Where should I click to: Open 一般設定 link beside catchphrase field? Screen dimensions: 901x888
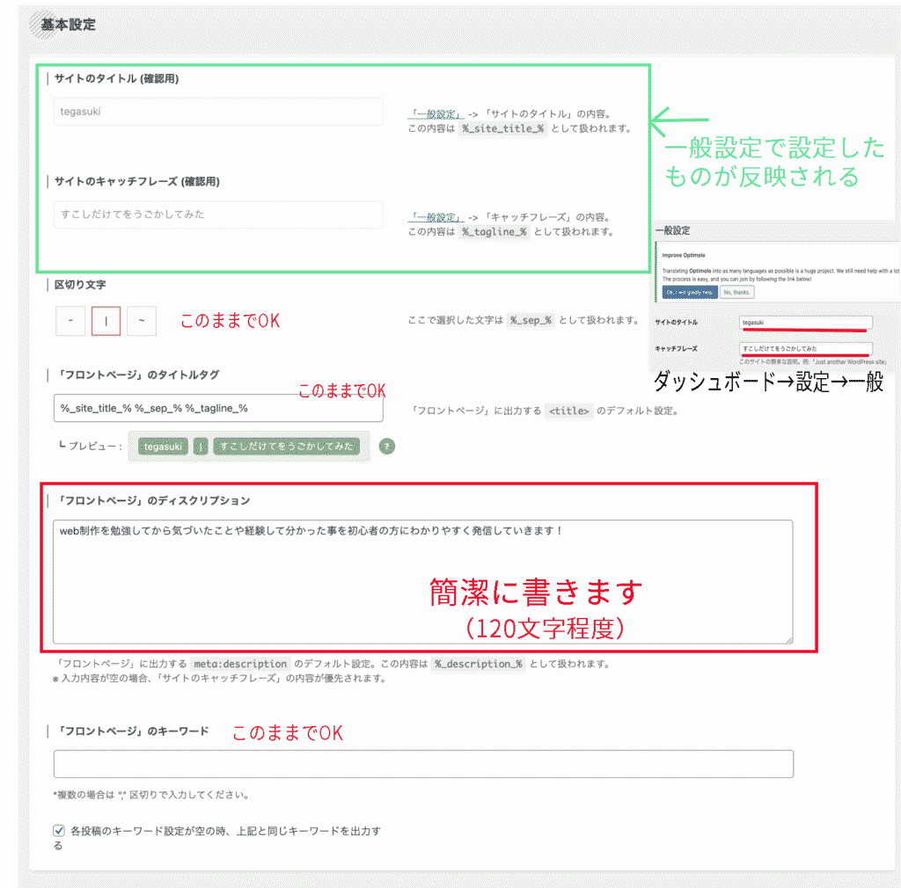coord(436,217)
